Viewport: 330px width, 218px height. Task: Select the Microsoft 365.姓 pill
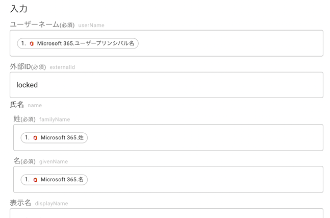tap(54, 138)
